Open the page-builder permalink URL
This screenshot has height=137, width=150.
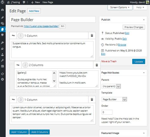coord(41,26)
